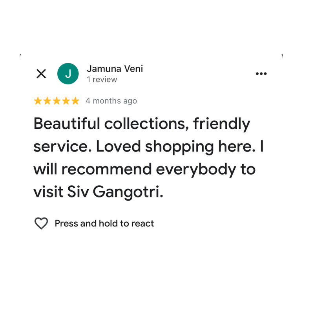Select the third yellow rating star
Image resolution: width=314 pixels, height=314 pixels.
[x=57, y=101]
